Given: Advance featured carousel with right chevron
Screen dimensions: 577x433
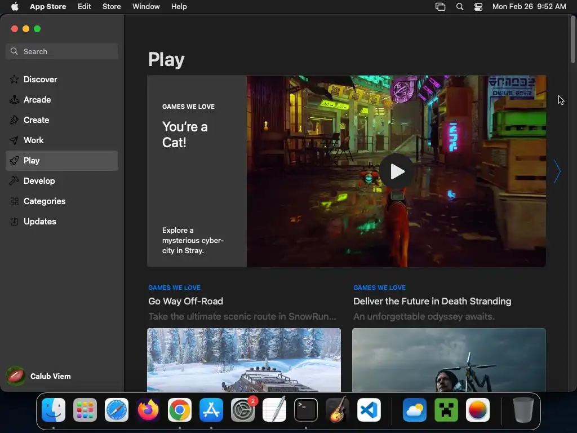Looking at the screenshot, I should point(557,171).
